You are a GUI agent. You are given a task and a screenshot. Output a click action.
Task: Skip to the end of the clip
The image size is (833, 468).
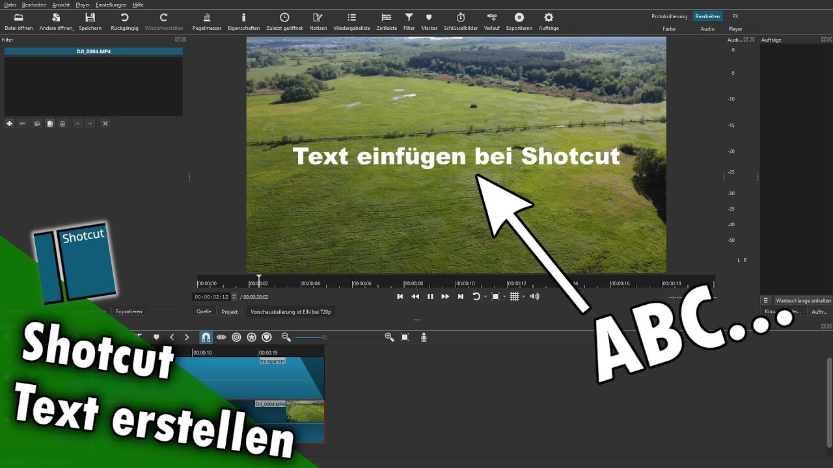(461, 296)
